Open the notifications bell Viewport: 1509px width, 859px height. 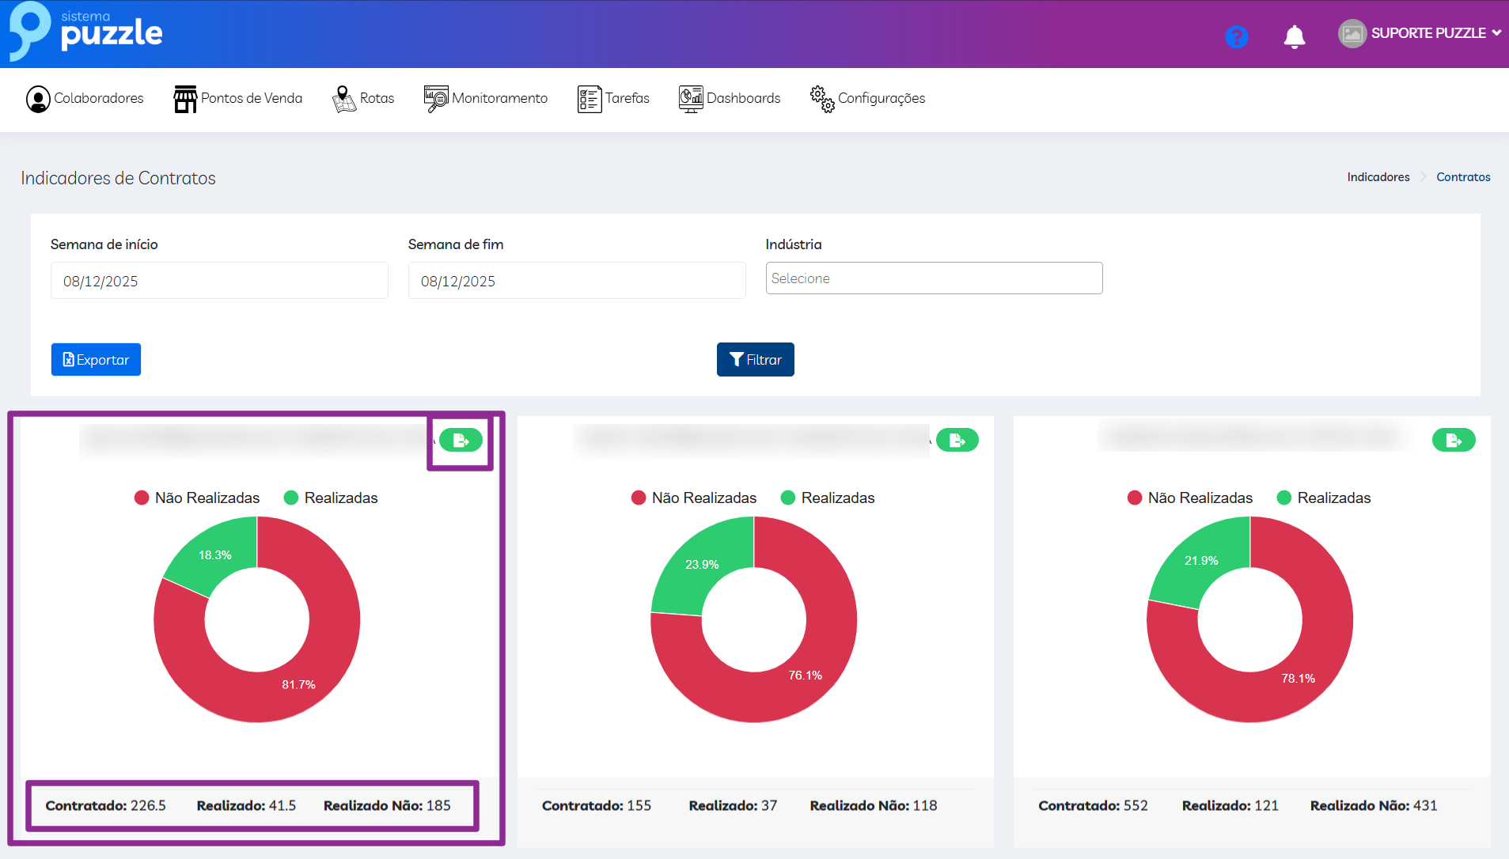click(x=1294, y=36)
